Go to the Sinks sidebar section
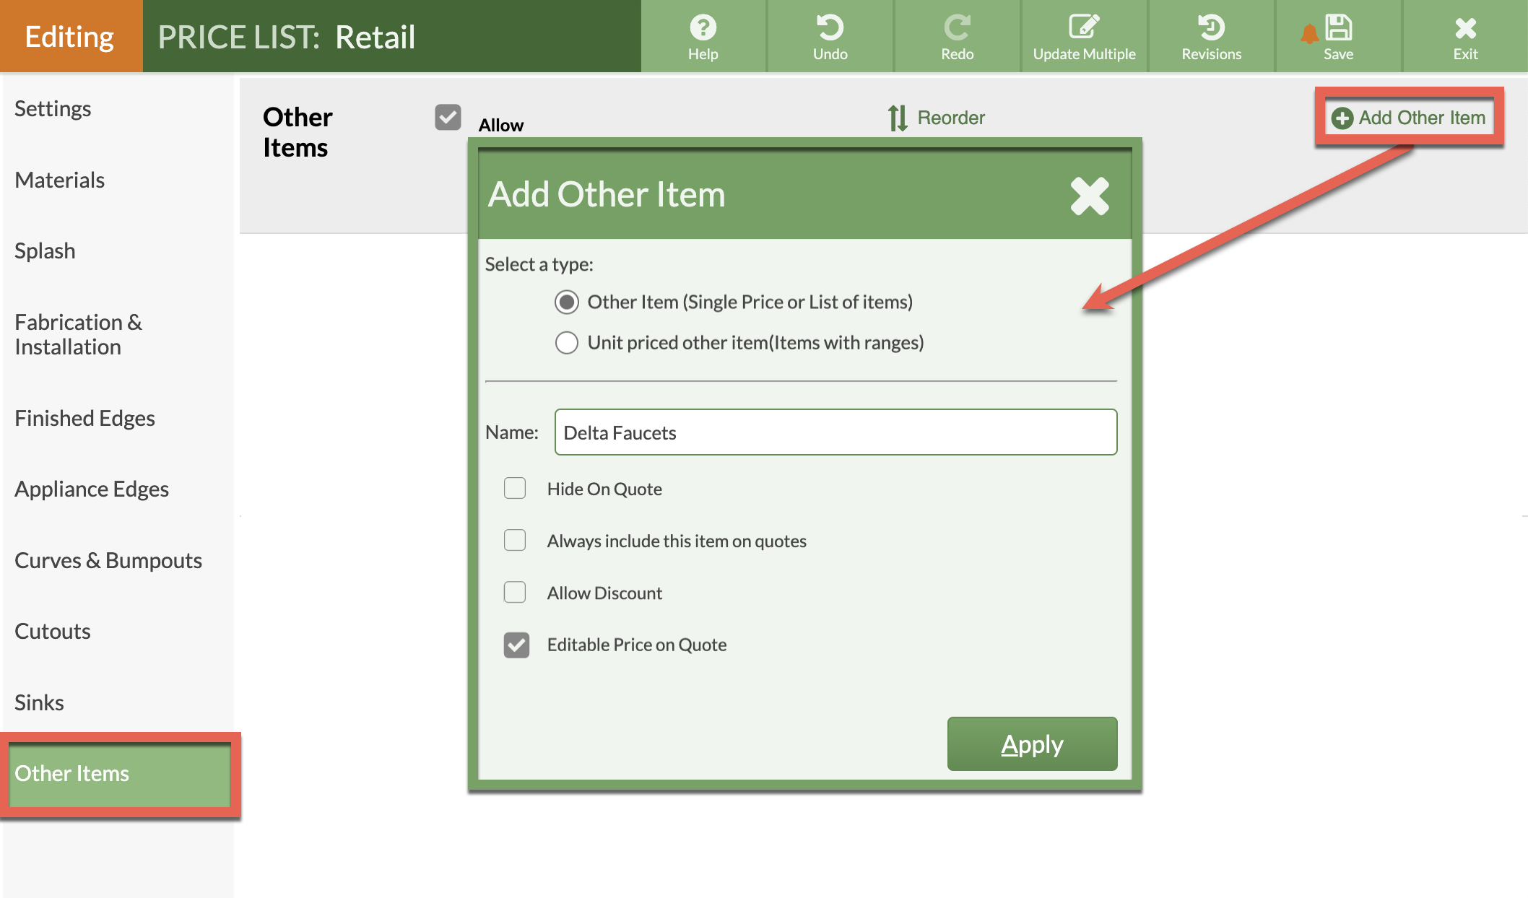 40,702
